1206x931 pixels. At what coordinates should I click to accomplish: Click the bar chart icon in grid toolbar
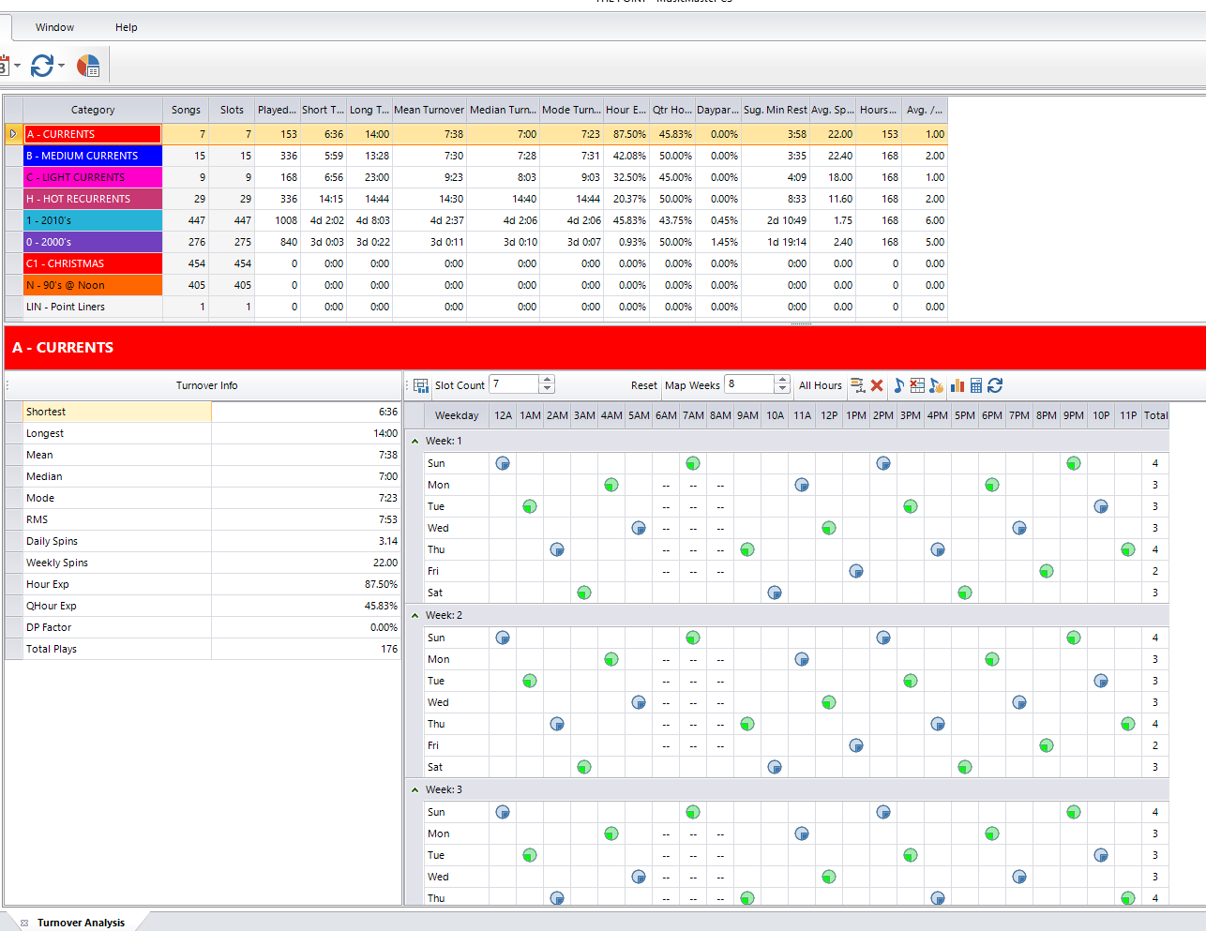(957, 385)
